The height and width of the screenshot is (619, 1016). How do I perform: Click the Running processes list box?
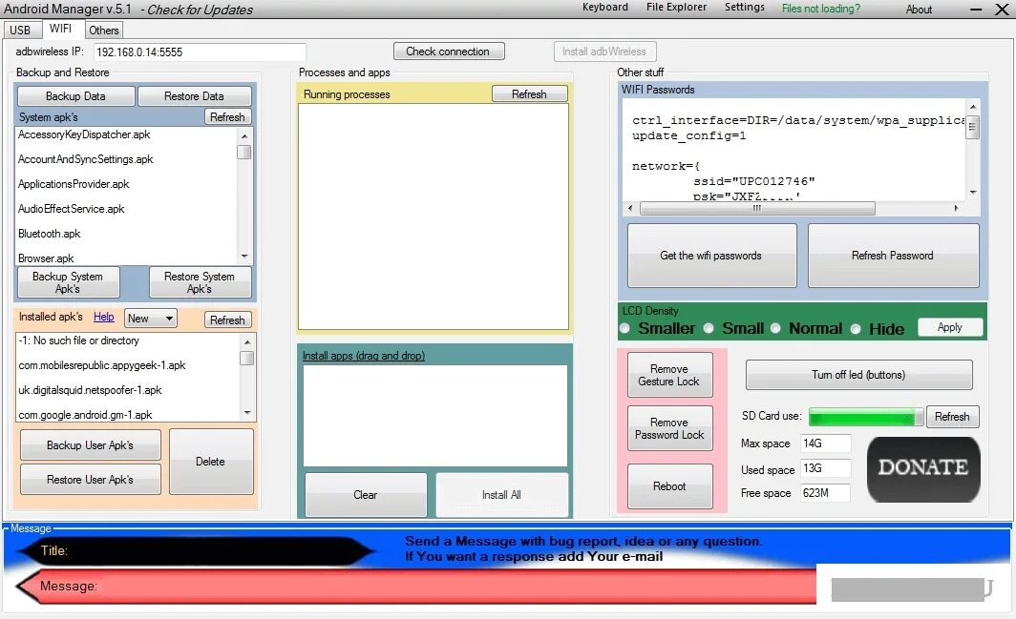tap(433, 217)
